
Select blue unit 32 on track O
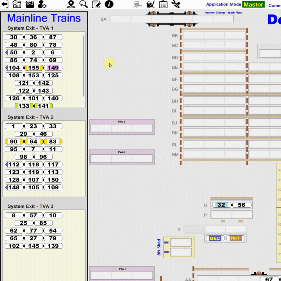click(x=221, y=205)
